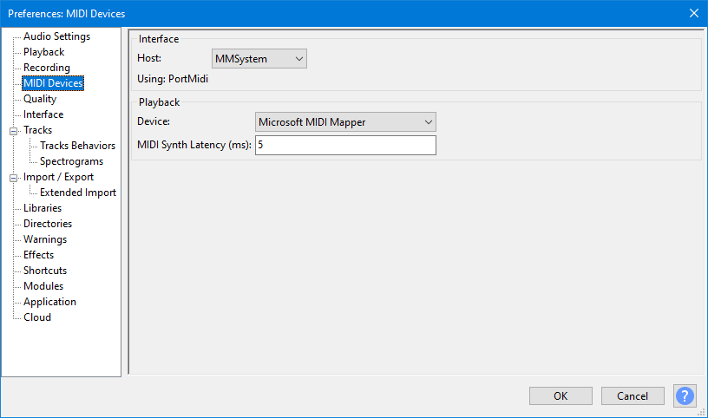Click the 'MIDI Synth Latency (ms):' label

tap(194, 145)
